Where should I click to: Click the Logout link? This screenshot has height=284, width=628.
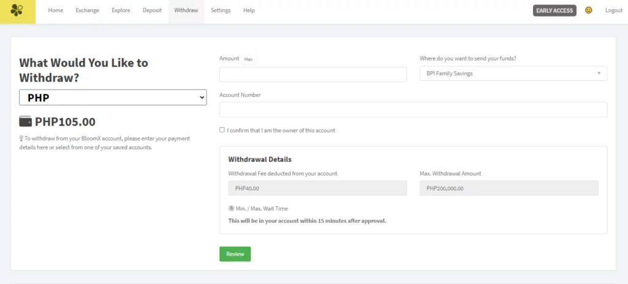pos(613,10)
